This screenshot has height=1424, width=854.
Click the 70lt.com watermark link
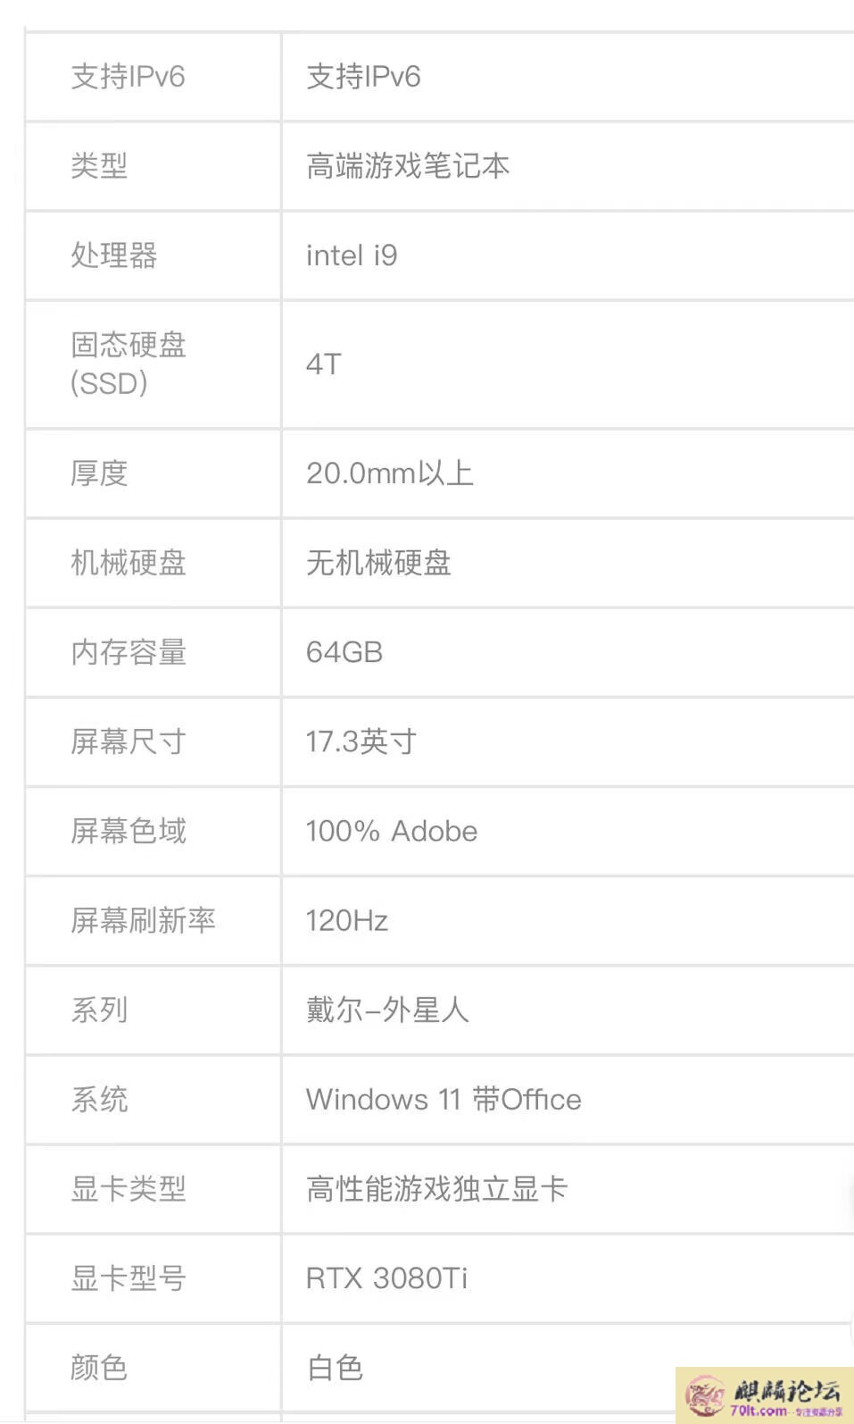pyautogui.click(x=759, y=1411)
